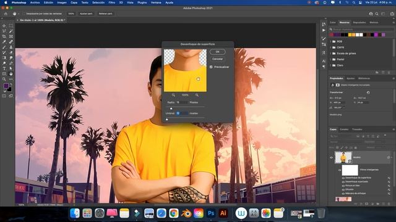Image resolution: width=396 pixels, height=222 pixels.
Task: Click the 100% button in options bar
Action: click(71, 14)
